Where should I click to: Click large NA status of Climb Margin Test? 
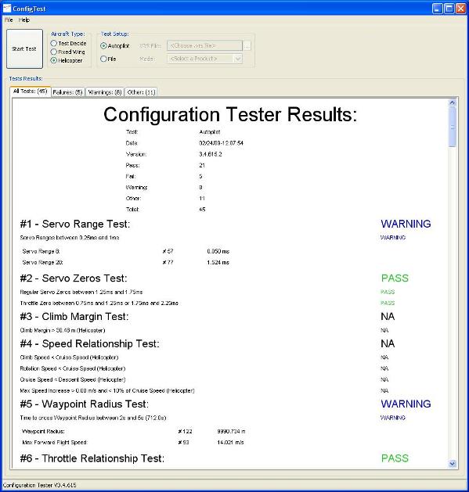[388, 317]
